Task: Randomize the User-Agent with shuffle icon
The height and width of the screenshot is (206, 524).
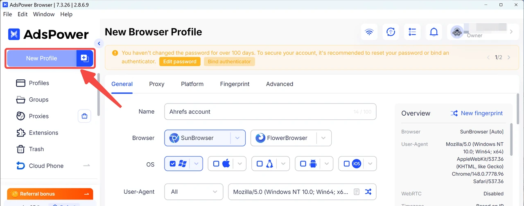Action: click(x=368, y=192)
